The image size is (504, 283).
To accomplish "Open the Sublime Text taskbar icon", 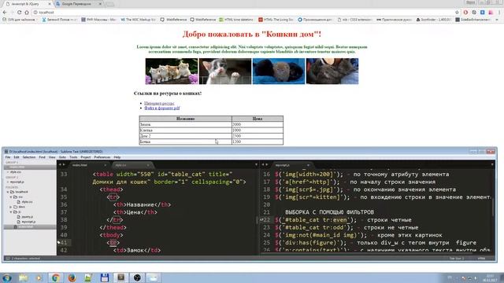I will (x=120, y=277).
